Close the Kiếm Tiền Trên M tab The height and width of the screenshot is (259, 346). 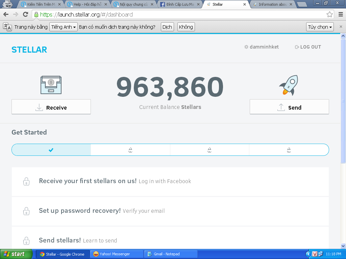[59, 4]
